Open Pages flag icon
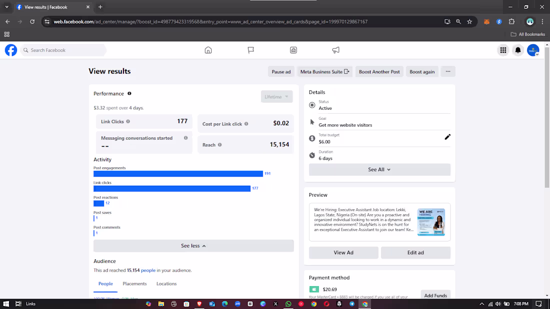 (251, 50)
